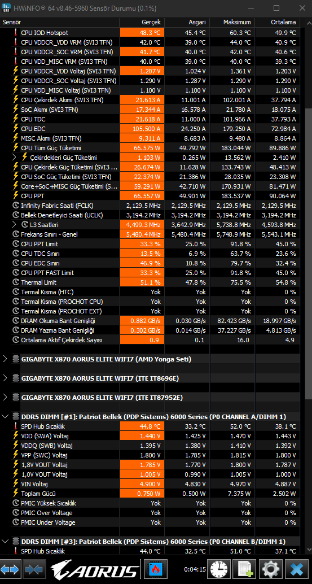Click chip icon of ITE IT8696E group
The width and height of the screenshot is (312, 584).
(x=15, y=378)
